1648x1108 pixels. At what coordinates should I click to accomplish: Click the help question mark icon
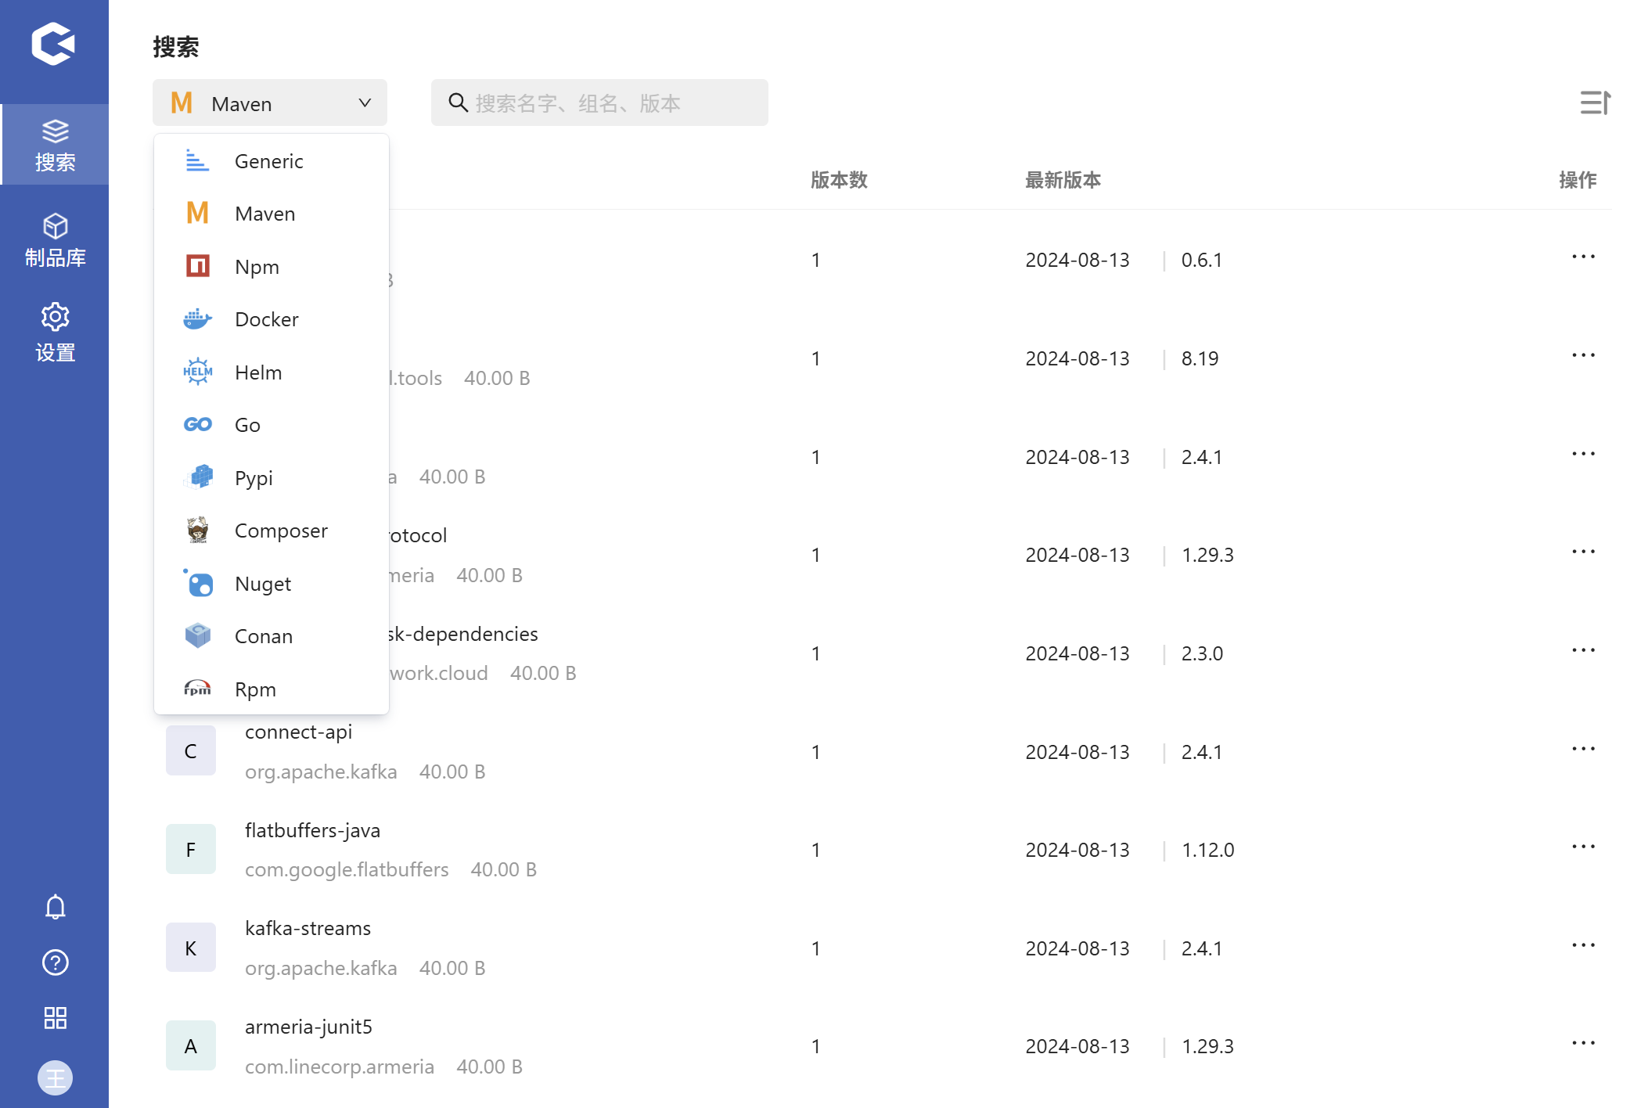pos(55,962)
